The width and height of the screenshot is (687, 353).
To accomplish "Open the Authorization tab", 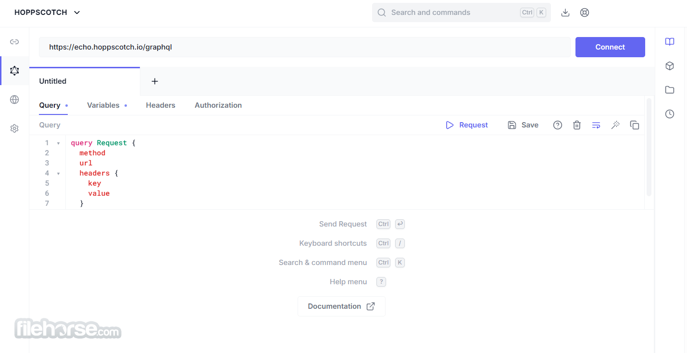I will [218, 105].
